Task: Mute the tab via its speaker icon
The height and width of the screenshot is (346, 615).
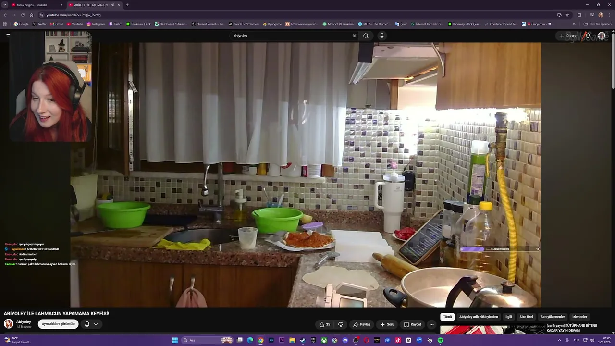Action: (x=113, y=5)
